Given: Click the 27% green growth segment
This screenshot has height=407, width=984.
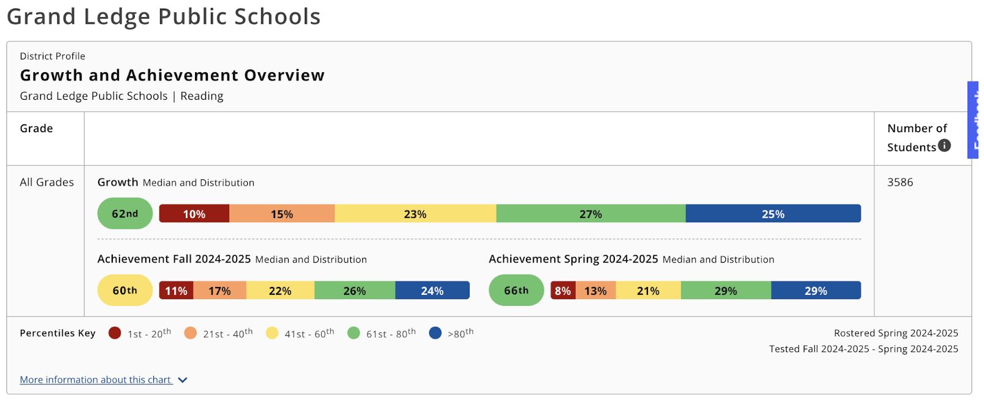Looking at the screenshot, I should coord(590,214).
